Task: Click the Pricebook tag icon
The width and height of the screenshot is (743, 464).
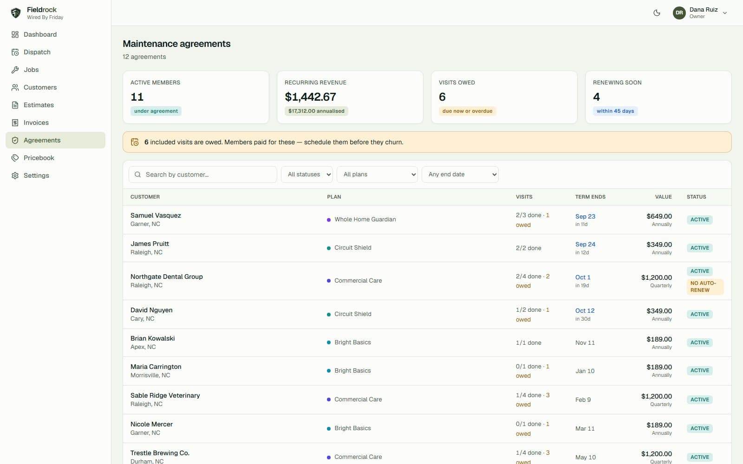Action: [15, 158]
